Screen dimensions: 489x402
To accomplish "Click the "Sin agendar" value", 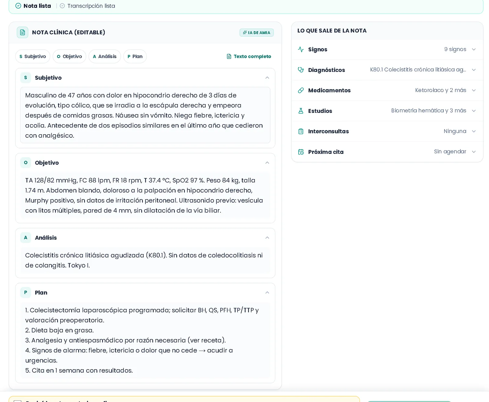I will pos(450,152).
